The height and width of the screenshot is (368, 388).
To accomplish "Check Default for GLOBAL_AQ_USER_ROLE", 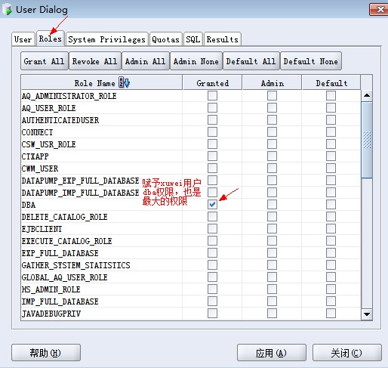I will 331,277.
